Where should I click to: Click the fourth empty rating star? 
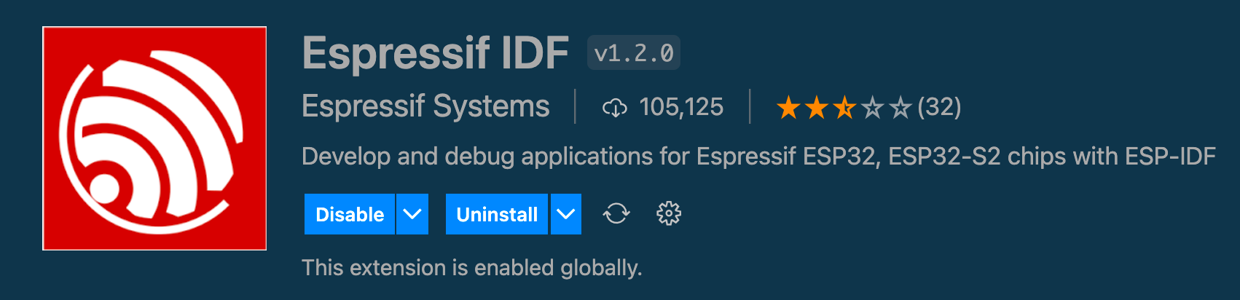pyautogui.click(x=872, y=108)
